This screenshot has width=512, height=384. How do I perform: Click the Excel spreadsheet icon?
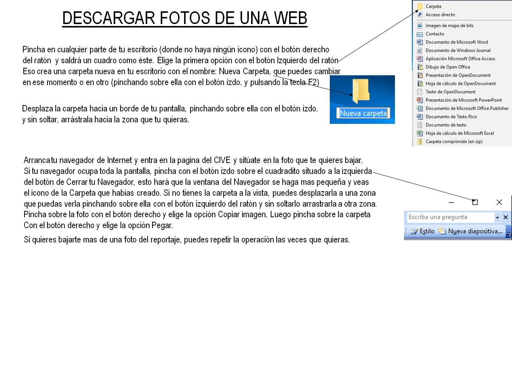pos(420,133)
